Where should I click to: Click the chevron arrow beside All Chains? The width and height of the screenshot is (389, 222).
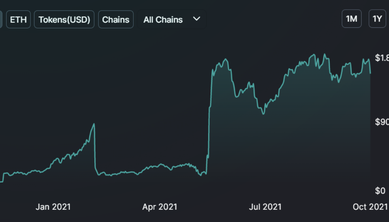pyautogui.click(x=197, y=19)
